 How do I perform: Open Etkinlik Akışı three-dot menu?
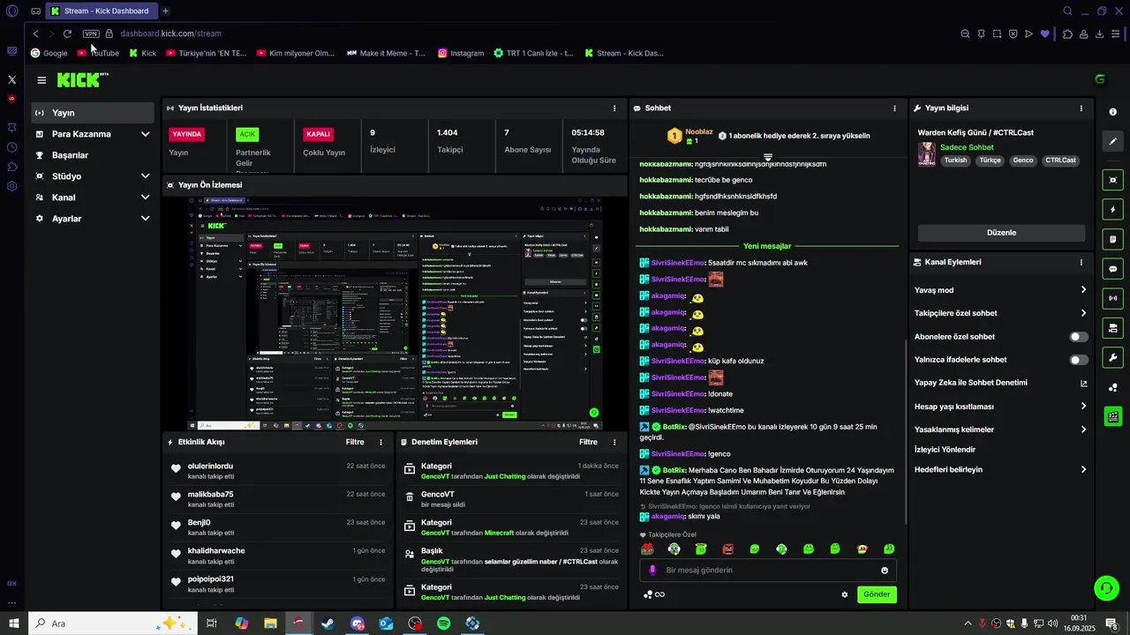380,442
